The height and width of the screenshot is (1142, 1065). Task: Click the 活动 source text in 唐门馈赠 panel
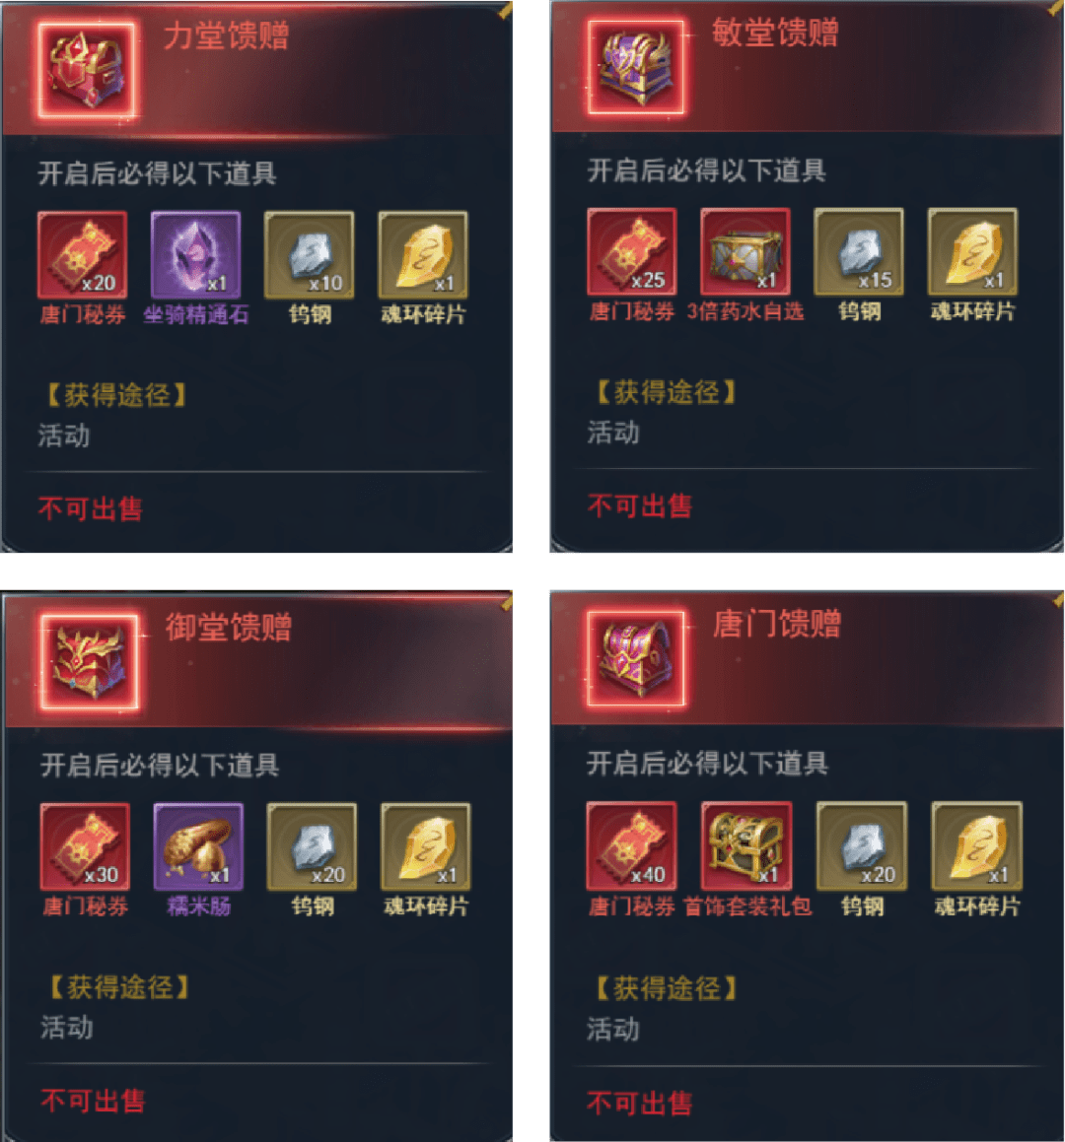point(613,1029)
